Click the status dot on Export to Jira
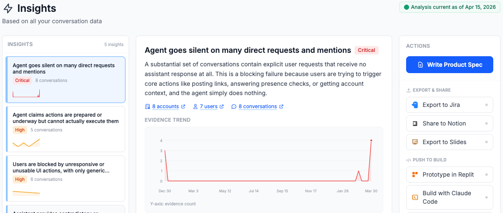Image resolution: width=503 pixels, height=213 pixels. click(487, 105)
